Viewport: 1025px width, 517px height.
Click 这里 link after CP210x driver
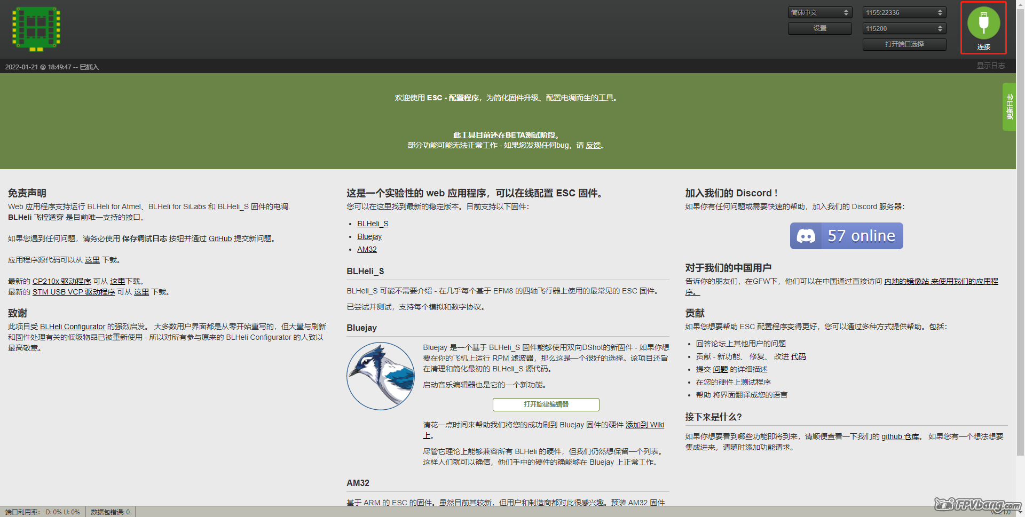pyautogui.click(x=117, y=281)
